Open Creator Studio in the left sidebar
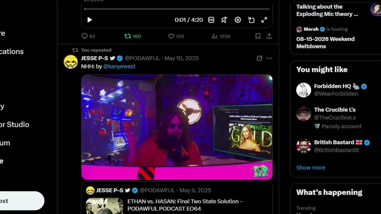Screen dimensions: 381x214 (x=15, y=125)
